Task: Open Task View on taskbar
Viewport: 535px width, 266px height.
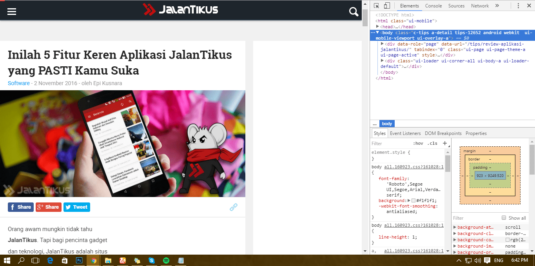Action: click(35, 260)
